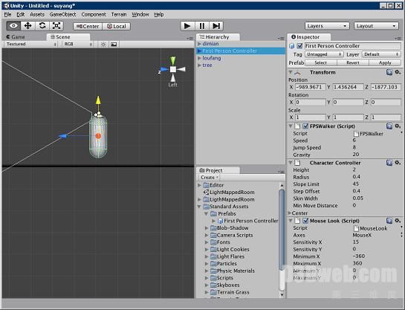Toggle scene lighting sun icon
This screenshot has height=310, width=405.
tap(103, 45)
